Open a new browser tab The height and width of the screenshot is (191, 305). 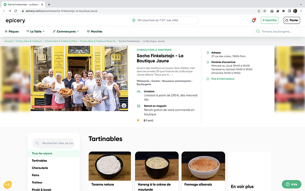49,4
